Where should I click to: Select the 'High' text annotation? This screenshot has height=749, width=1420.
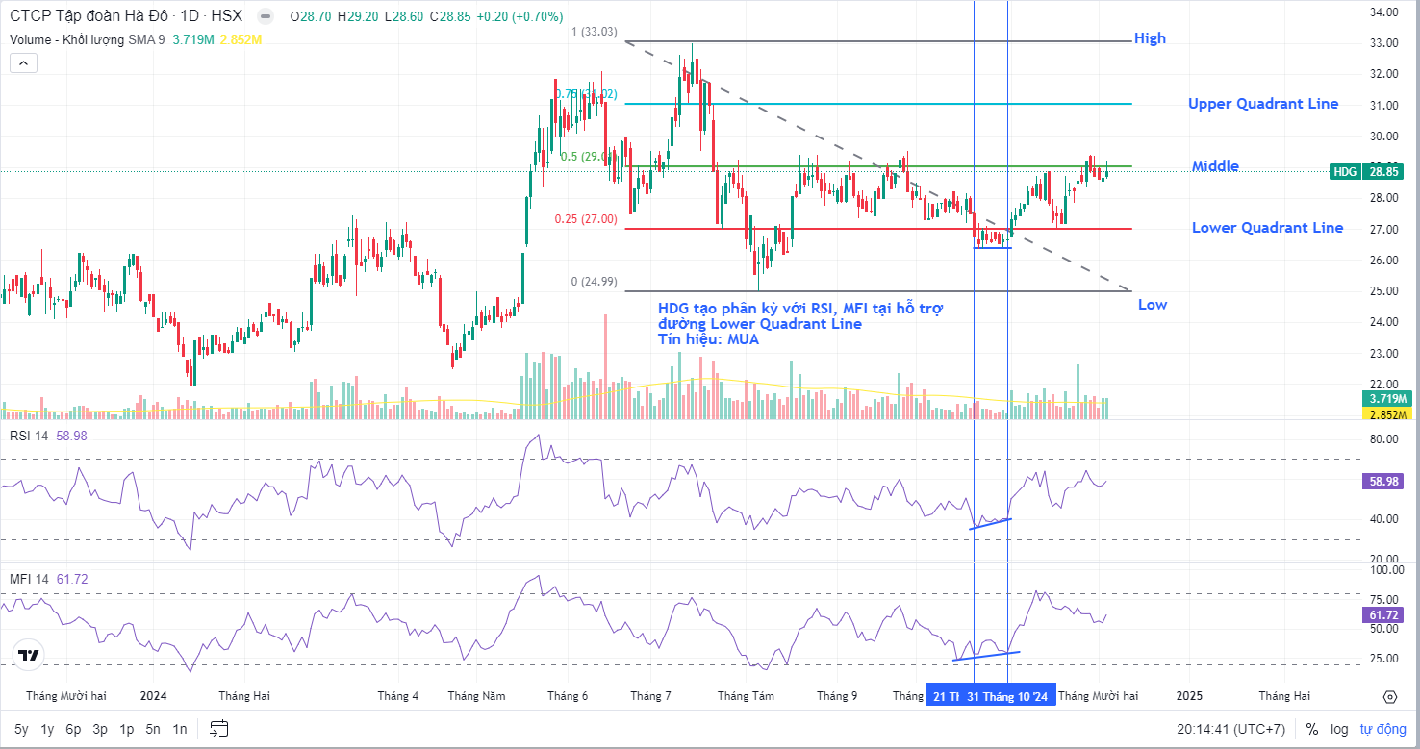[x=1150, y=38]
